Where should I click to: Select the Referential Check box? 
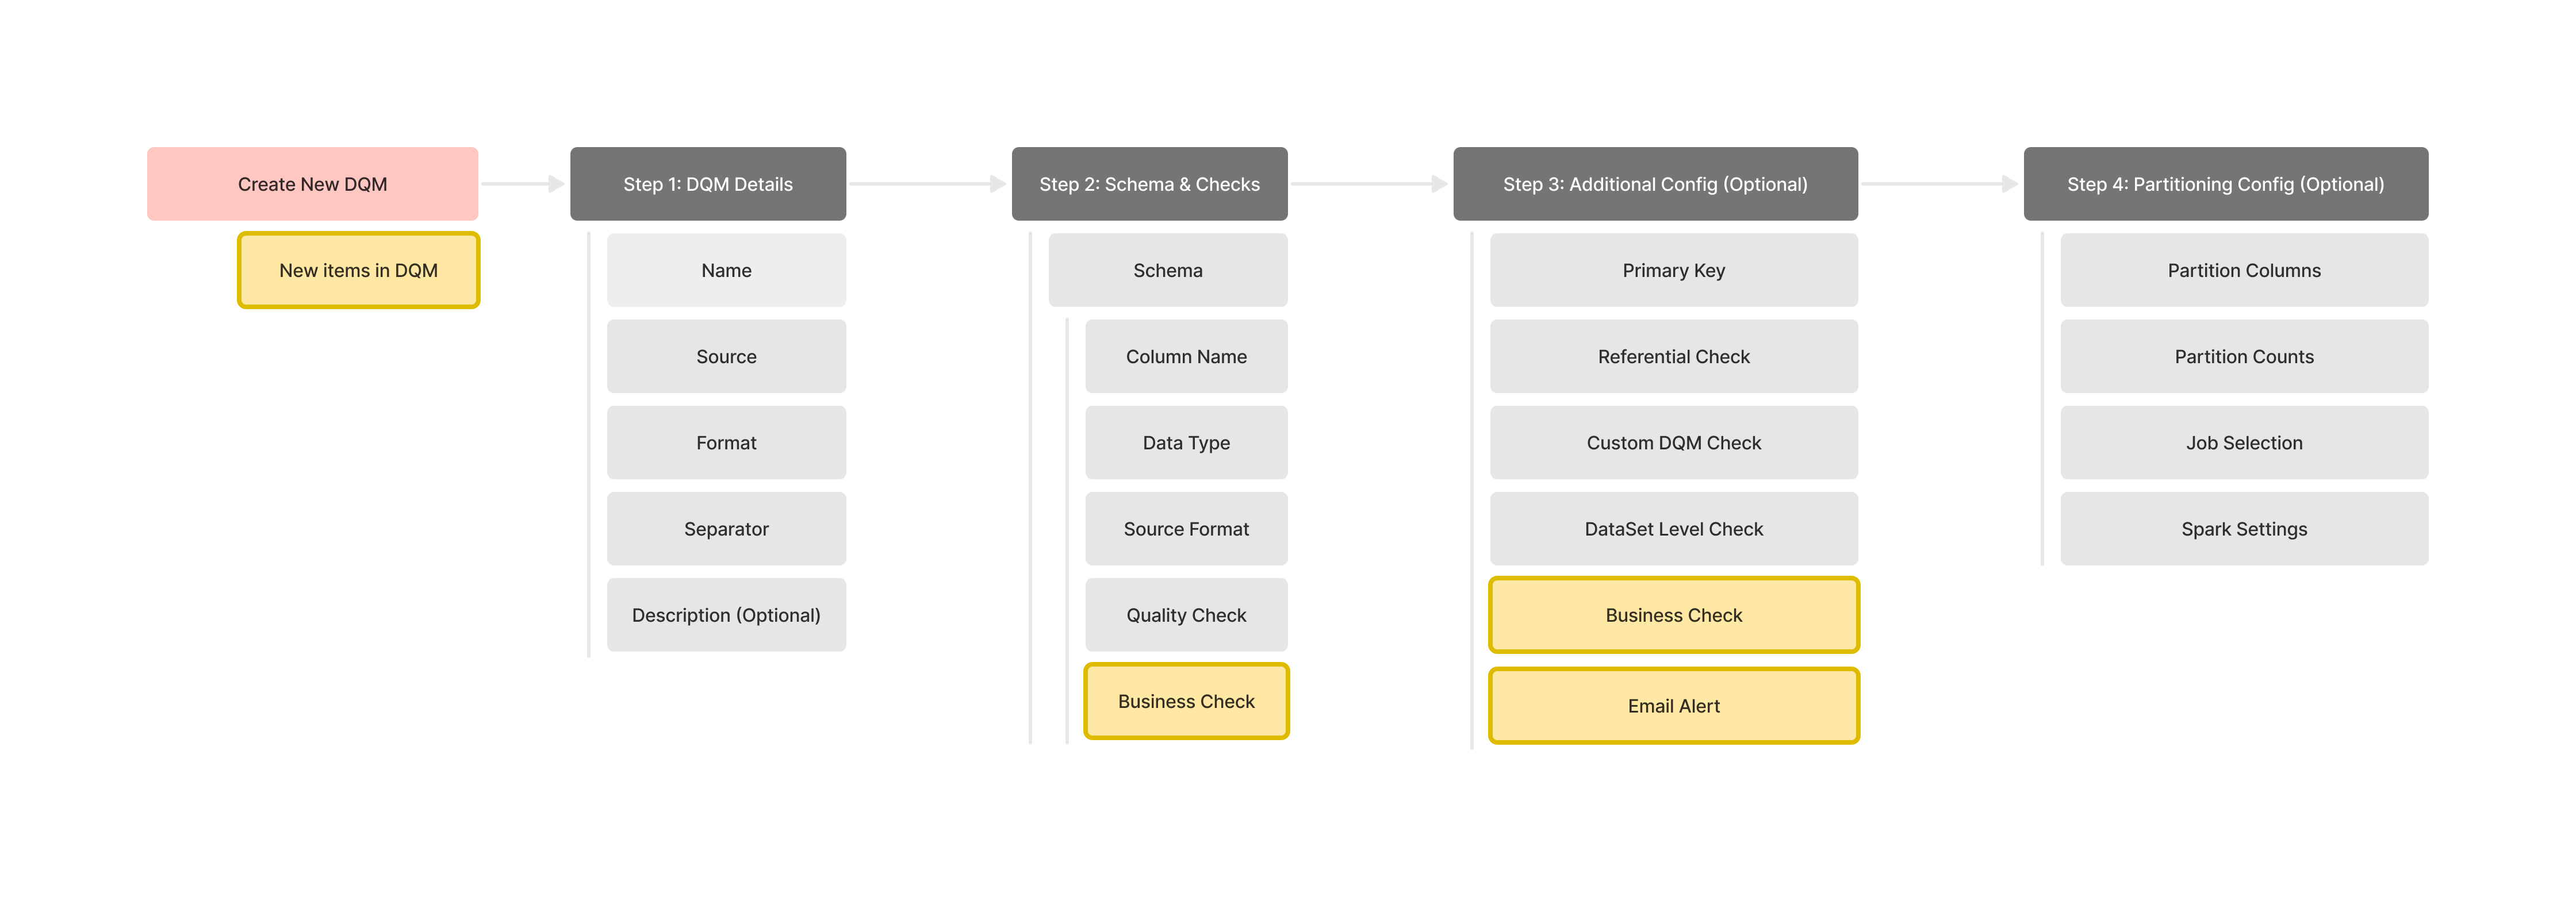pyautogui.click(x=1674, y=357)
